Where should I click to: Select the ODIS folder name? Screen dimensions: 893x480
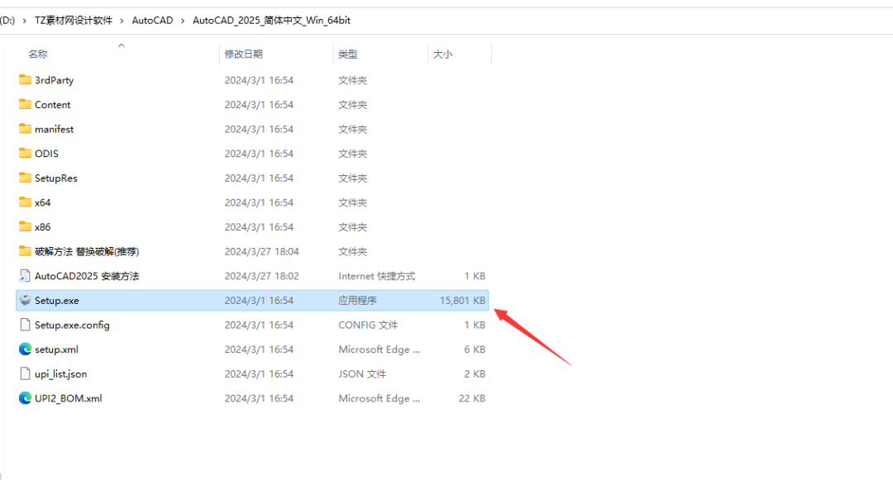[46, 154]
